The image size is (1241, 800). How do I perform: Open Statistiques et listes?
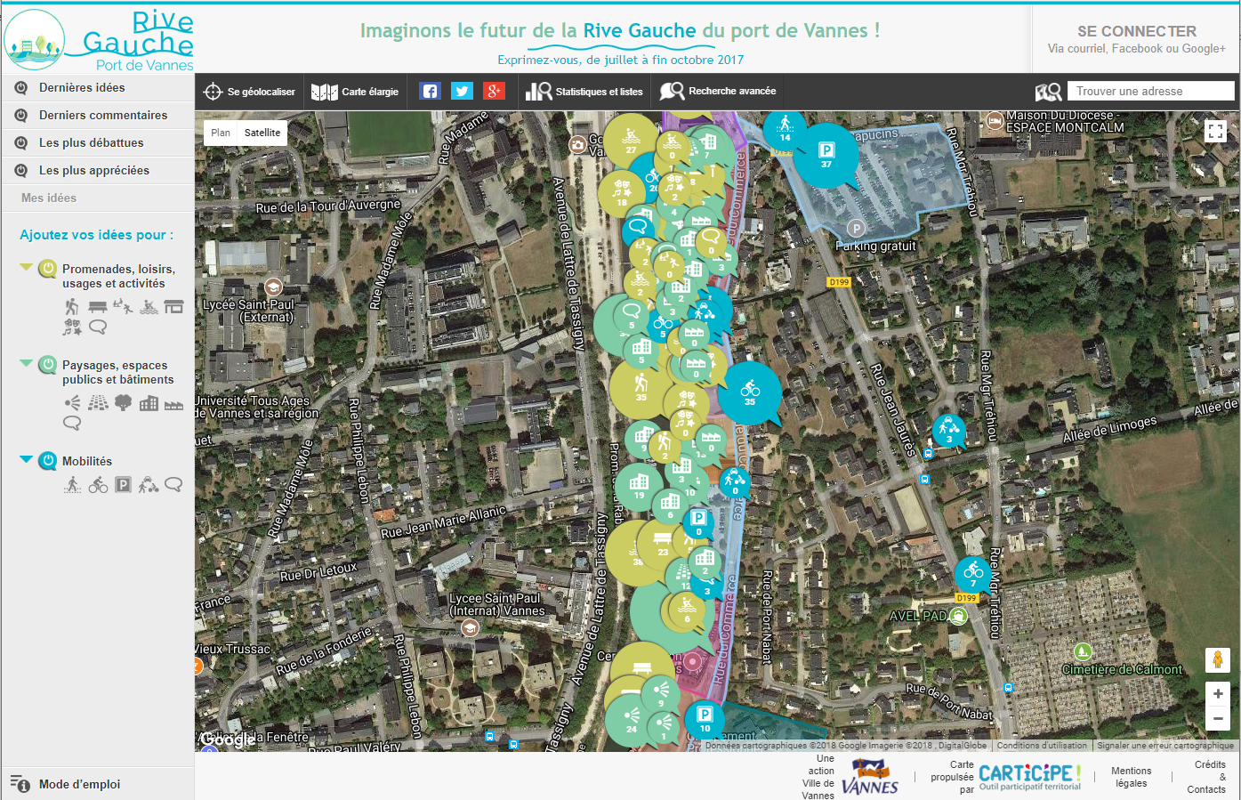click(584, 92)
